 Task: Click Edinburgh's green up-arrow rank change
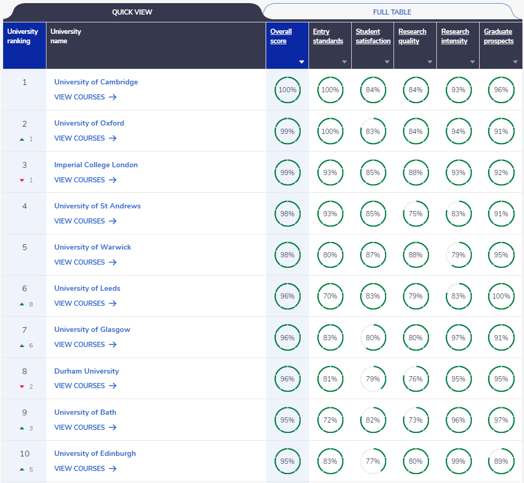[x=22, y=469]
